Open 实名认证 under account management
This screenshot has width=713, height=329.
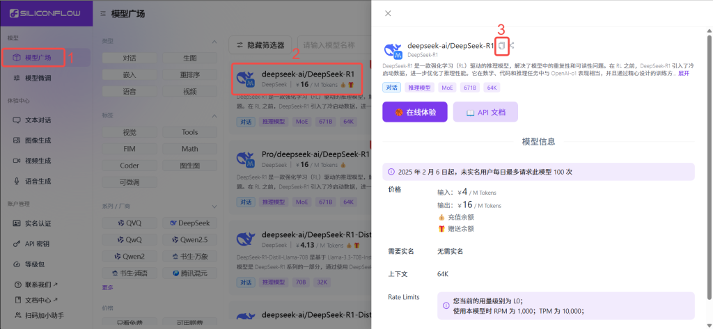pyautogui.click(x=45, y=223)
